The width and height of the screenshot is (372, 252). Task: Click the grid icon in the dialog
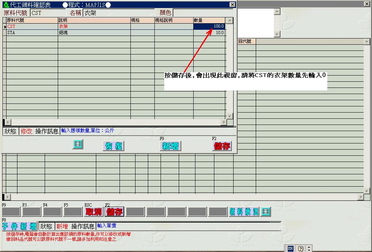[x=78, y=145]
